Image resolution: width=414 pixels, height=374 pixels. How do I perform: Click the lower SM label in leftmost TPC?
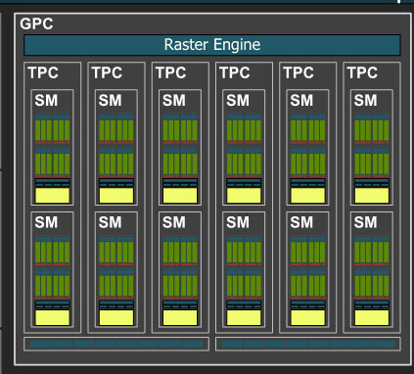point(46,222)
